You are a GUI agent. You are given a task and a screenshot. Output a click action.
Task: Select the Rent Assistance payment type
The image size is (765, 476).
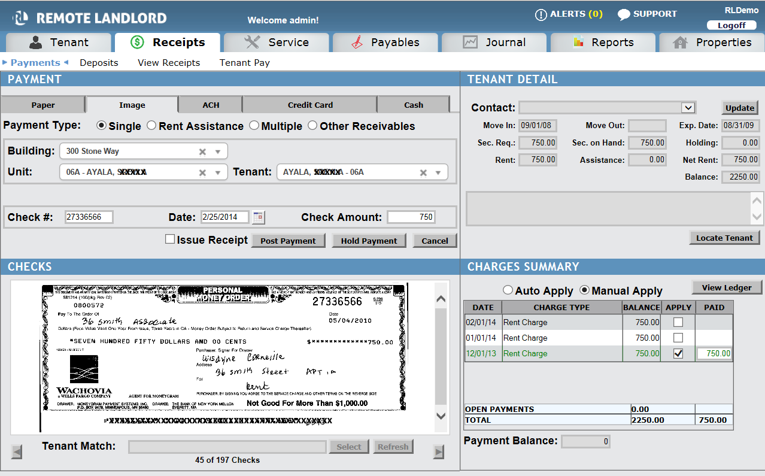pos(151,126)
